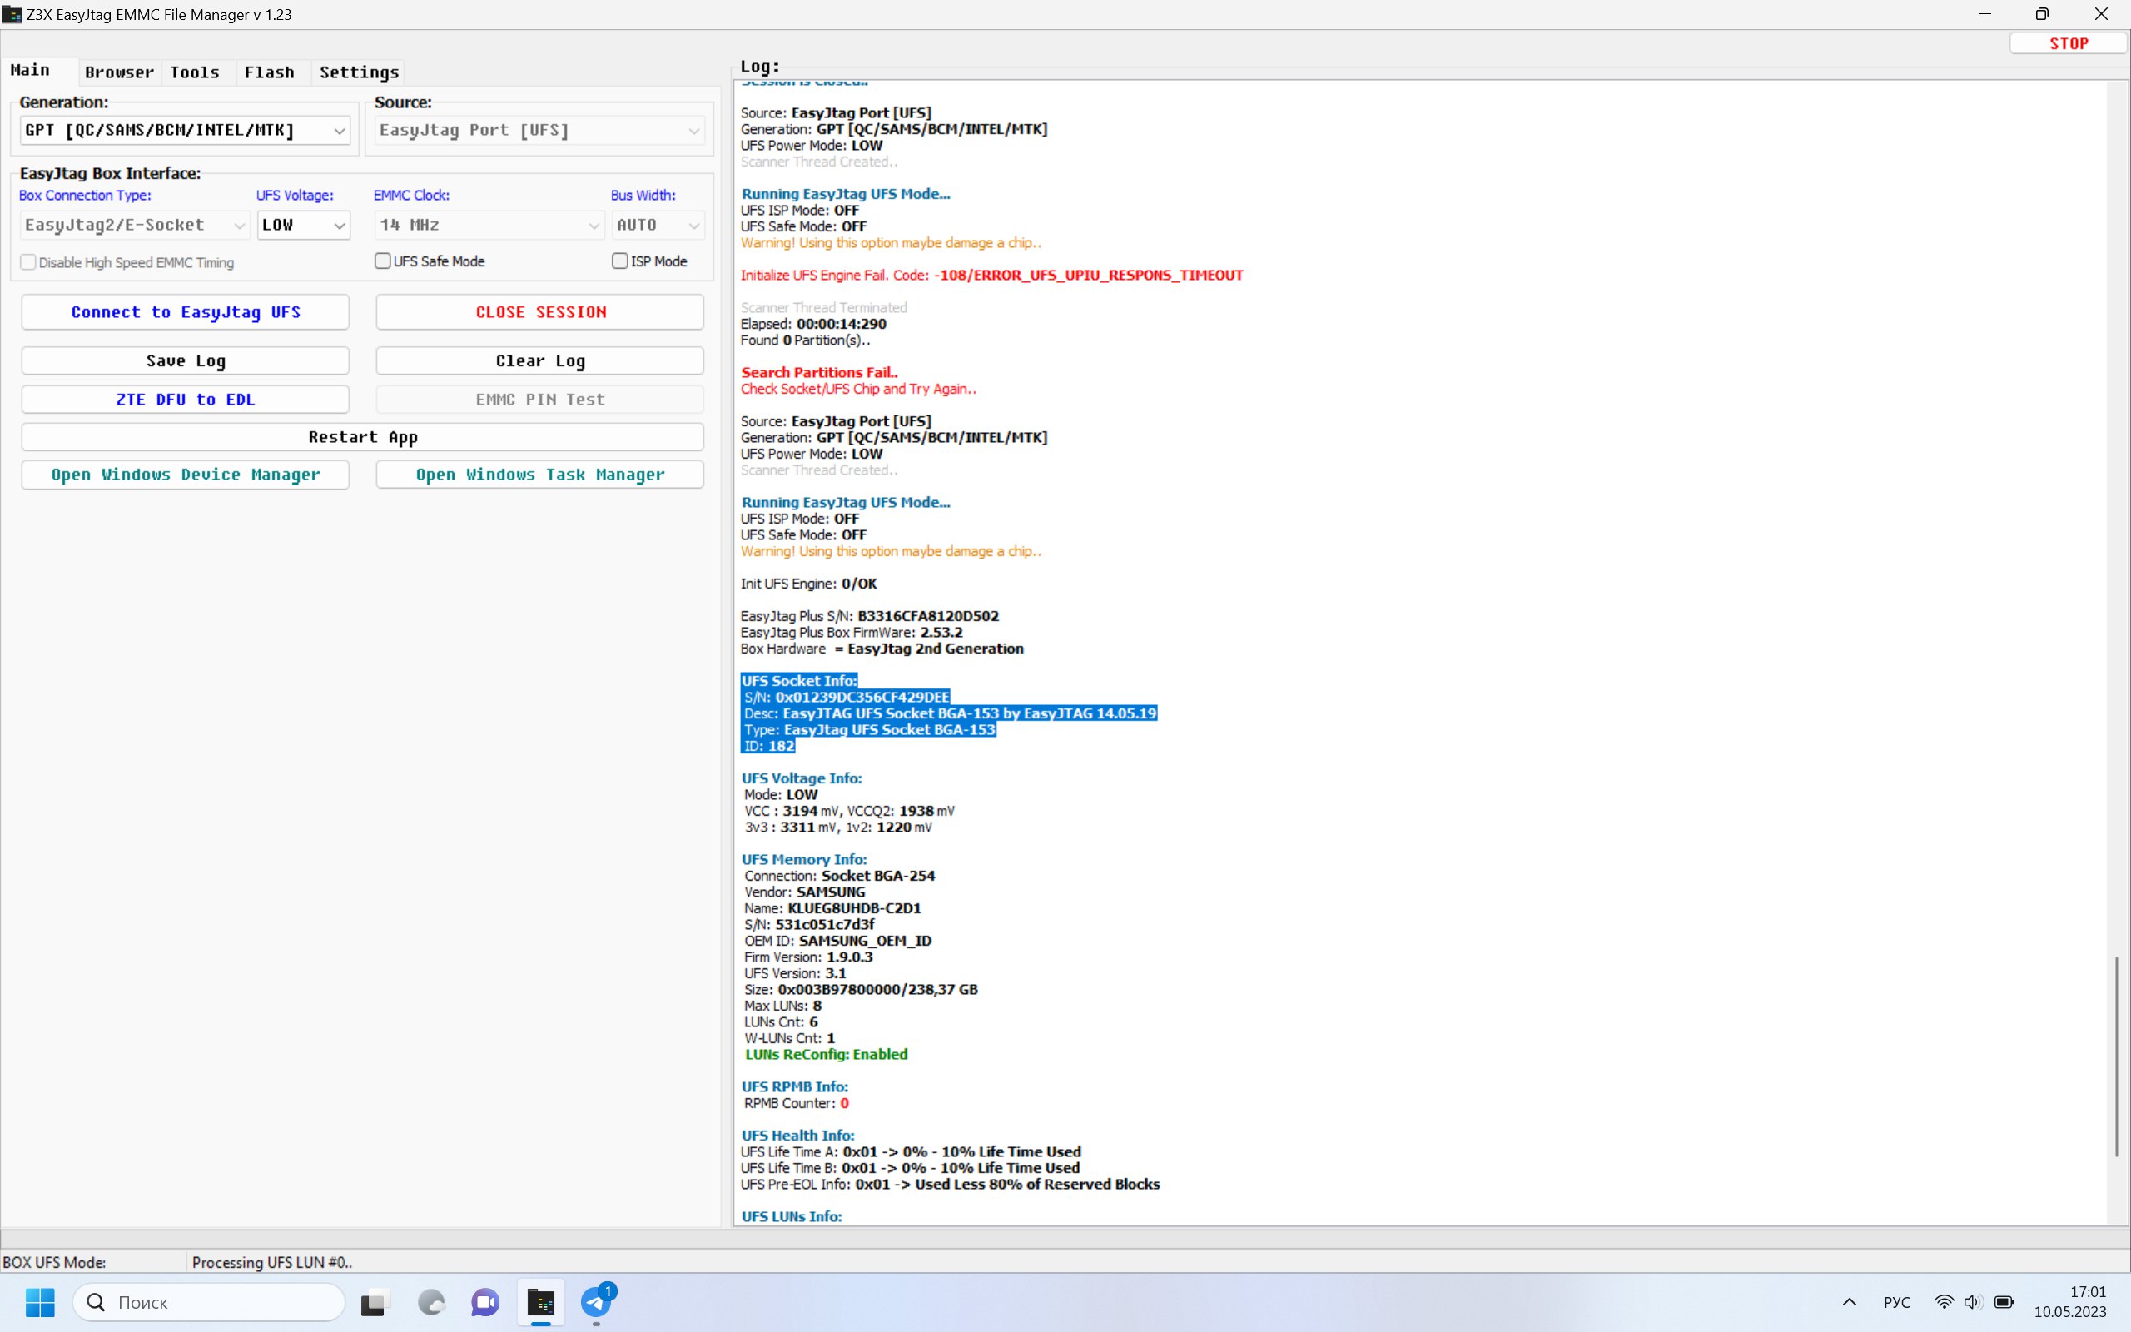
Task: Click the "UFS Memory Info:" log heading
Action: pos(804,860)
